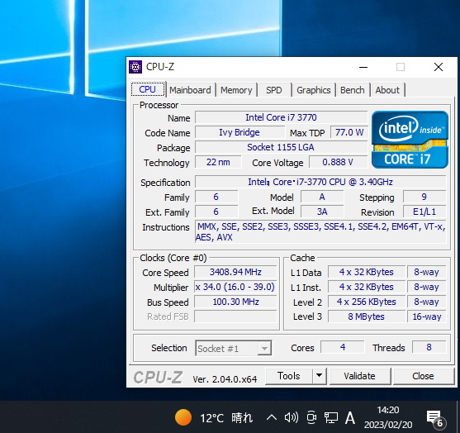Click the Revision value 'E1/L1'
The image size is (460, 433).
[x=424, y=212]
